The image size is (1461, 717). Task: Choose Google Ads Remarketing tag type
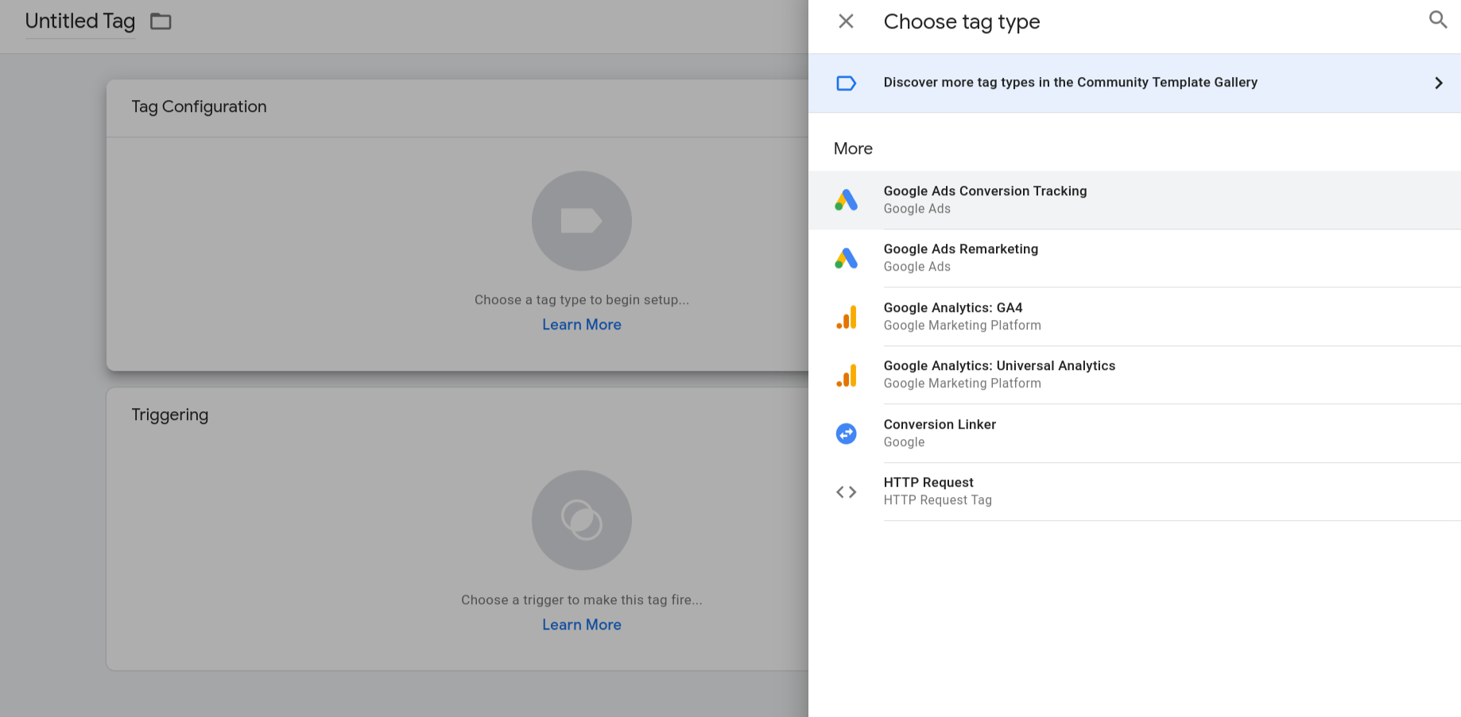[x=960, y=257]
